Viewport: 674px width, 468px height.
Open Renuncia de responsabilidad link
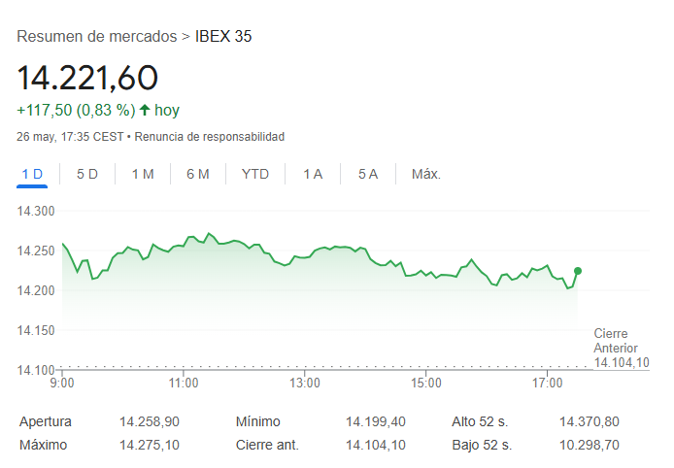[x=210, y=137]
